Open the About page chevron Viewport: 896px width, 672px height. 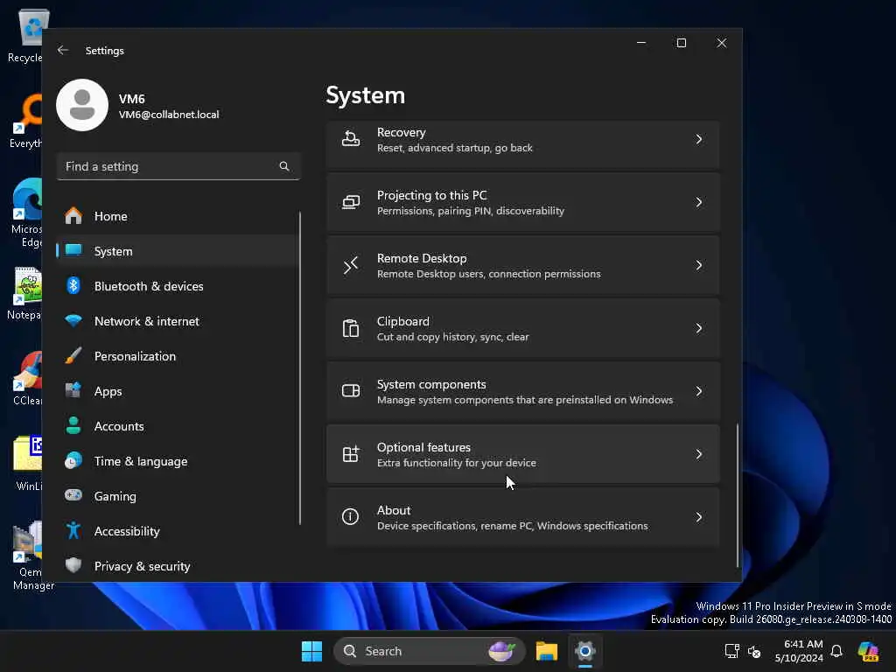(698, 517)
